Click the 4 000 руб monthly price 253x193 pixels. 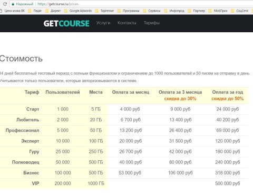(x=130, y=109)
